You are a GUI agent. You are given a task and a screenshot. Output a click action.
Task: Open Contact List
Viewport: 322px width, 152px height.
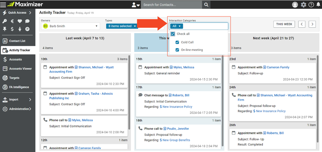[x=18, y=41]
